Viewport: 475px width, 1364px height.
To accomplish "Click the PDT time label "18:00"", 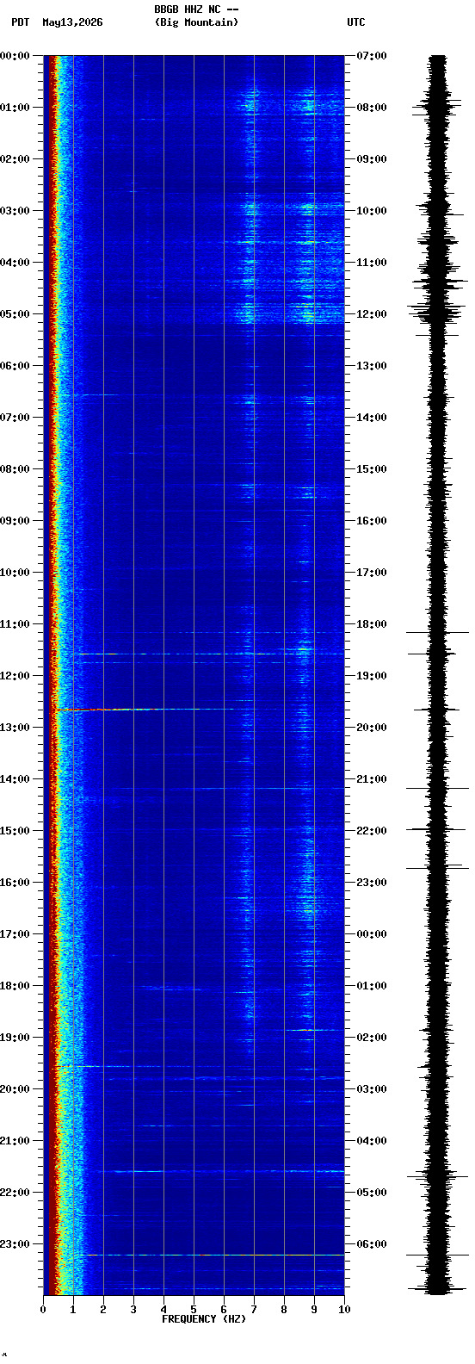I will [15, 986].
